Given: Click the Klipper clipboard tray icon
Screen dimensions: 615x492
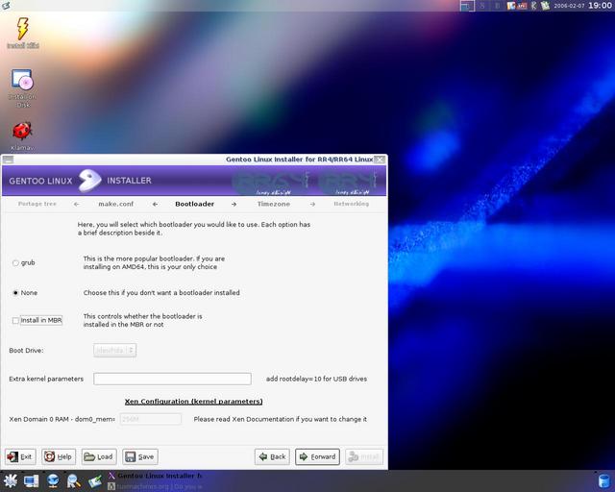Looking at the screenshot, I should tap(510, 6).
